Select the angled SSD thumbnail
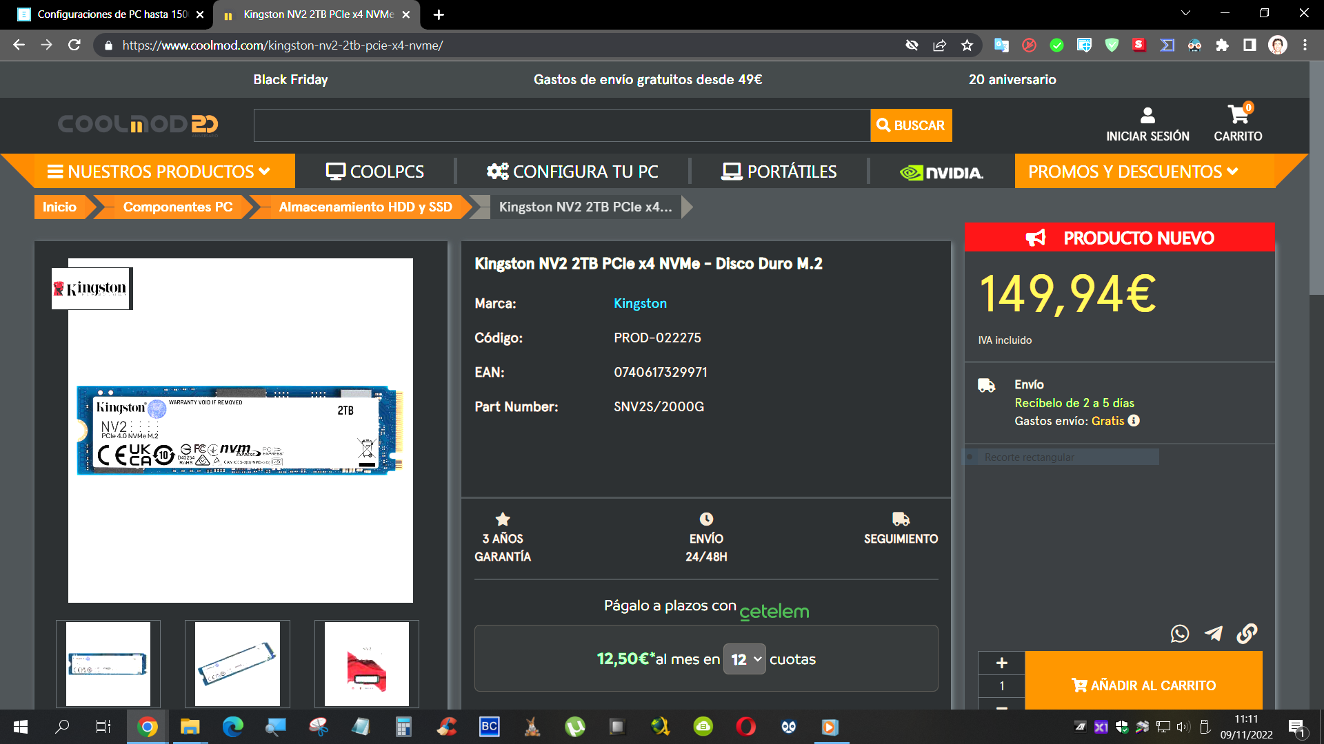1324x744 pixels. [x=237, y=664]
